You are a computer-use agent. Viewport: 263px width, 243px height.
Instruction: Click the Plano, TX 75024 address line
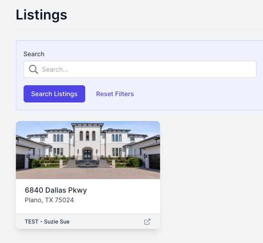tap(49, 200)
